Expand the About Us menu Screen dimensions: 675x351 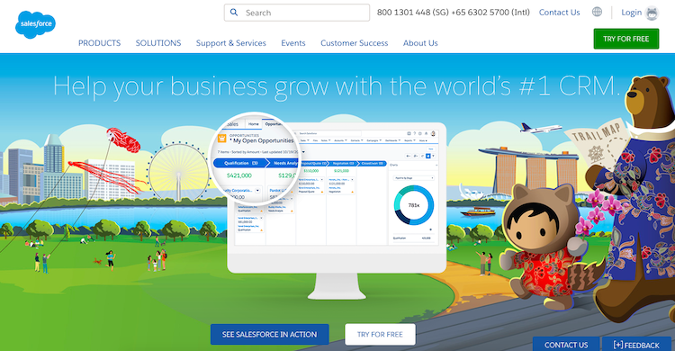click(420, 43)
